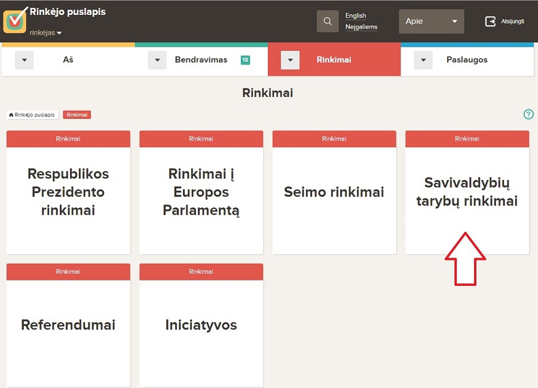Click red Rinkimai header of Referendumai card
This screenshot has width=538, height=388.
pos(68,271)
